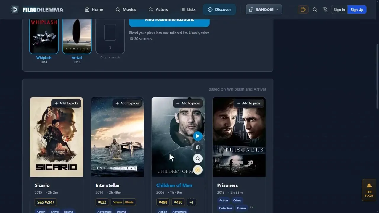Toggle the crossed-out lightbulb icon in header
The height and width of the screenshot is (213, 379).
325,9
